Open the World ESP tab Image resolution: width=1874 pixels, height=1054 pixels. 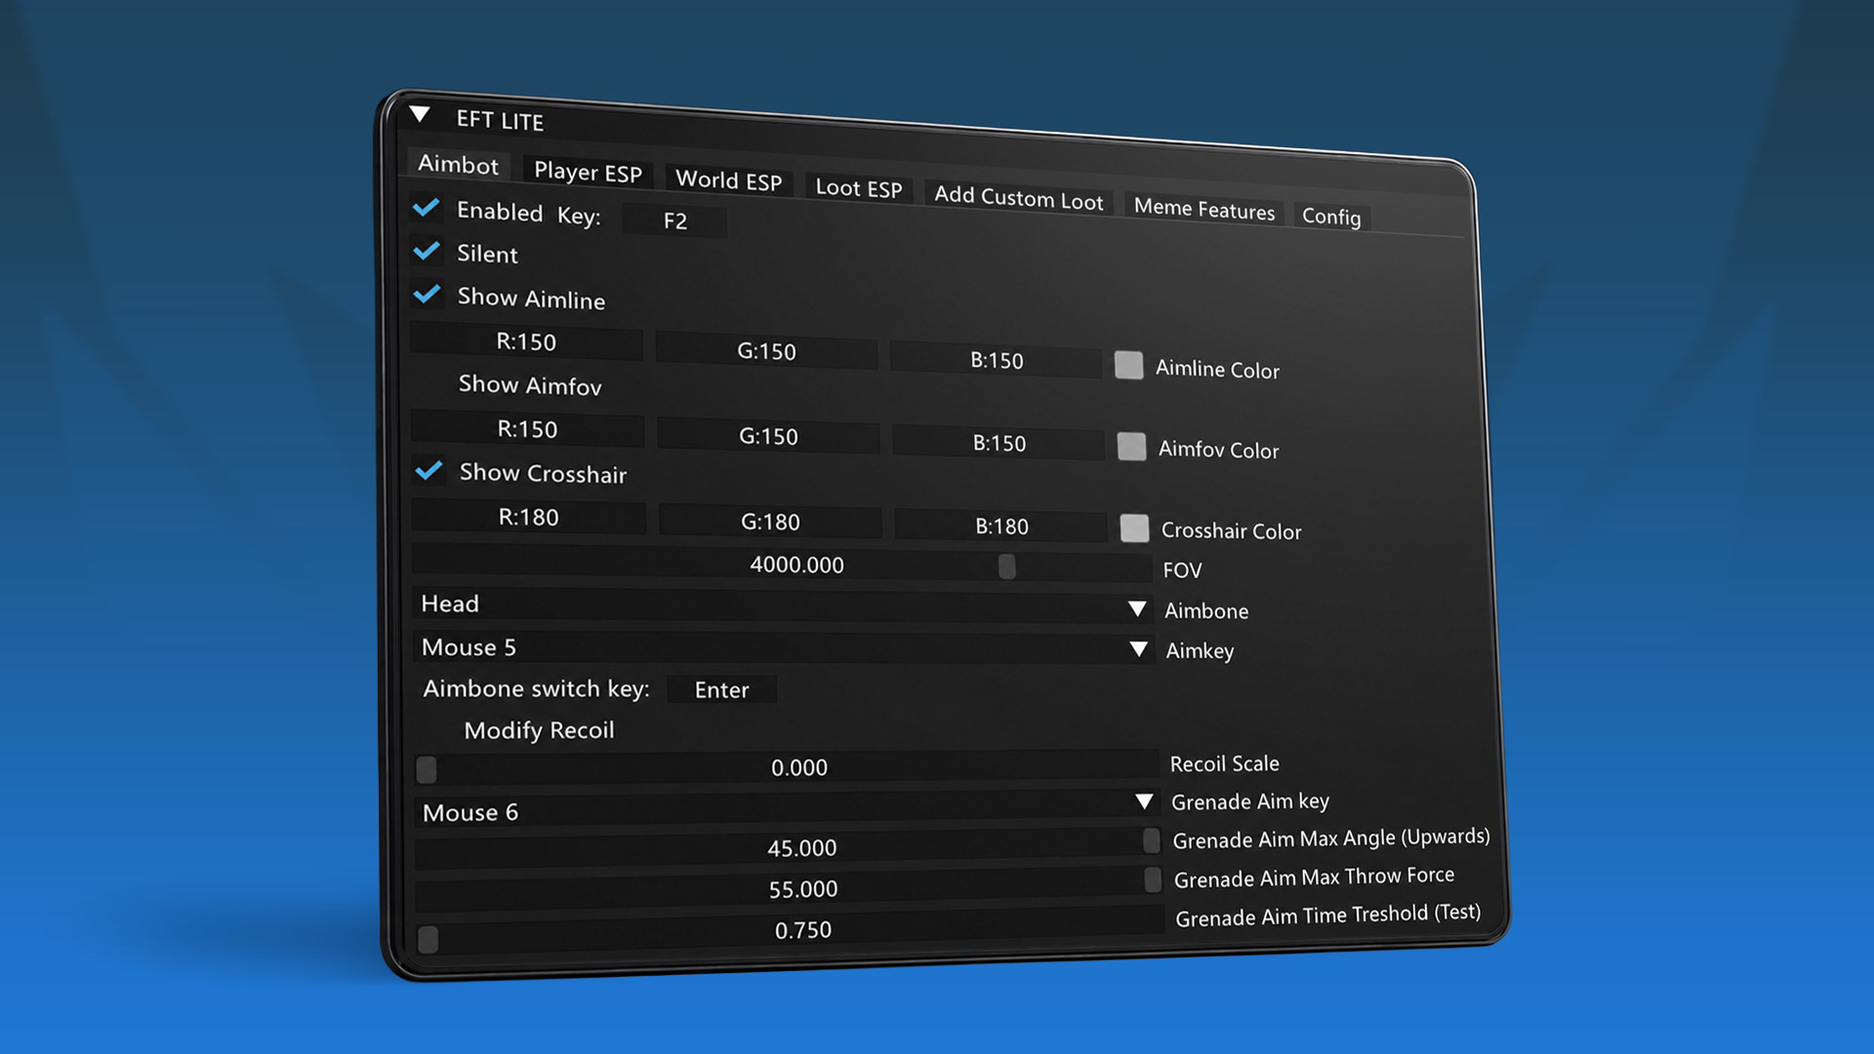728,181
